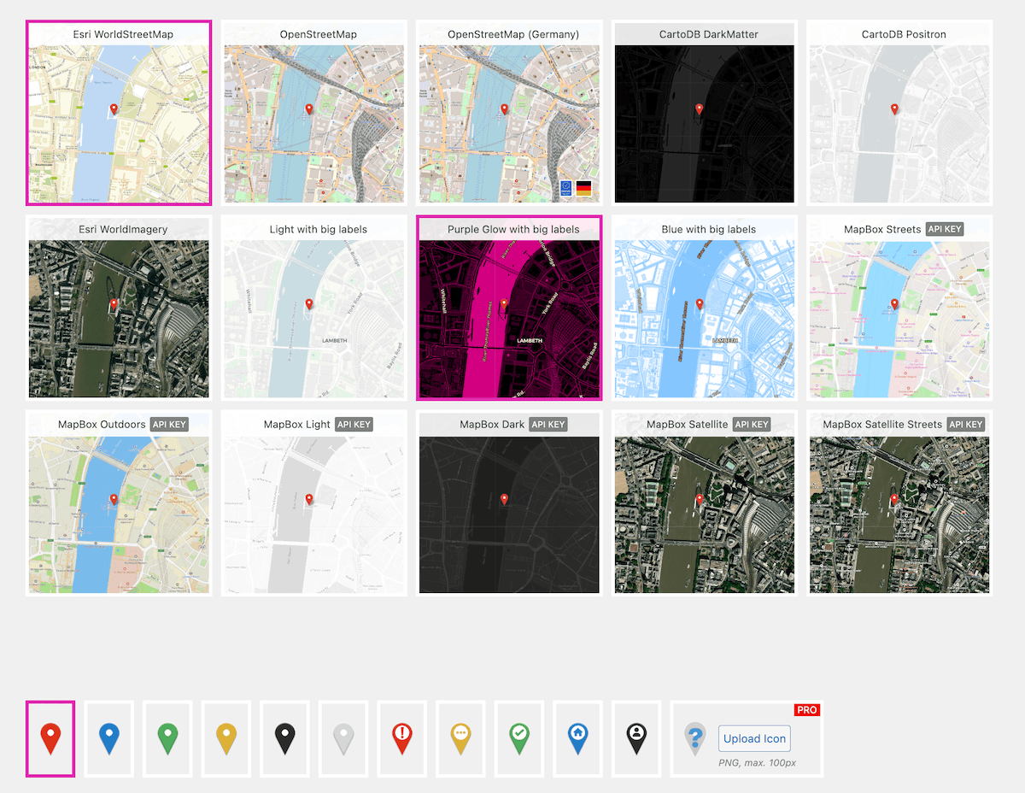Click the Upload Icon button

754,738
